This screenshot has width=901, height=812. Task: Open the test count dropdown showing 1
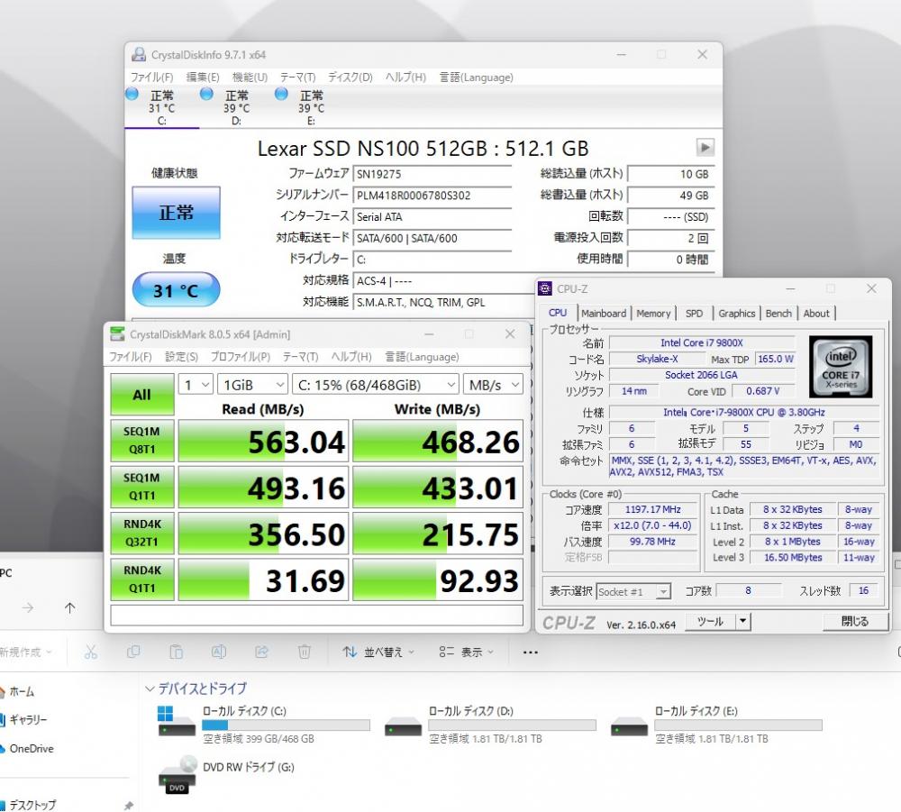click(196, 385)
